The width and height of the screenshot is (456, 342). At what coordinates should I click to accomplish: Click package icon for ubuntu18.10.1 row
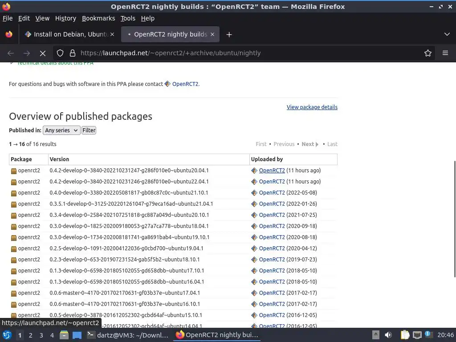pyautogui.click(x=14, y=260)
